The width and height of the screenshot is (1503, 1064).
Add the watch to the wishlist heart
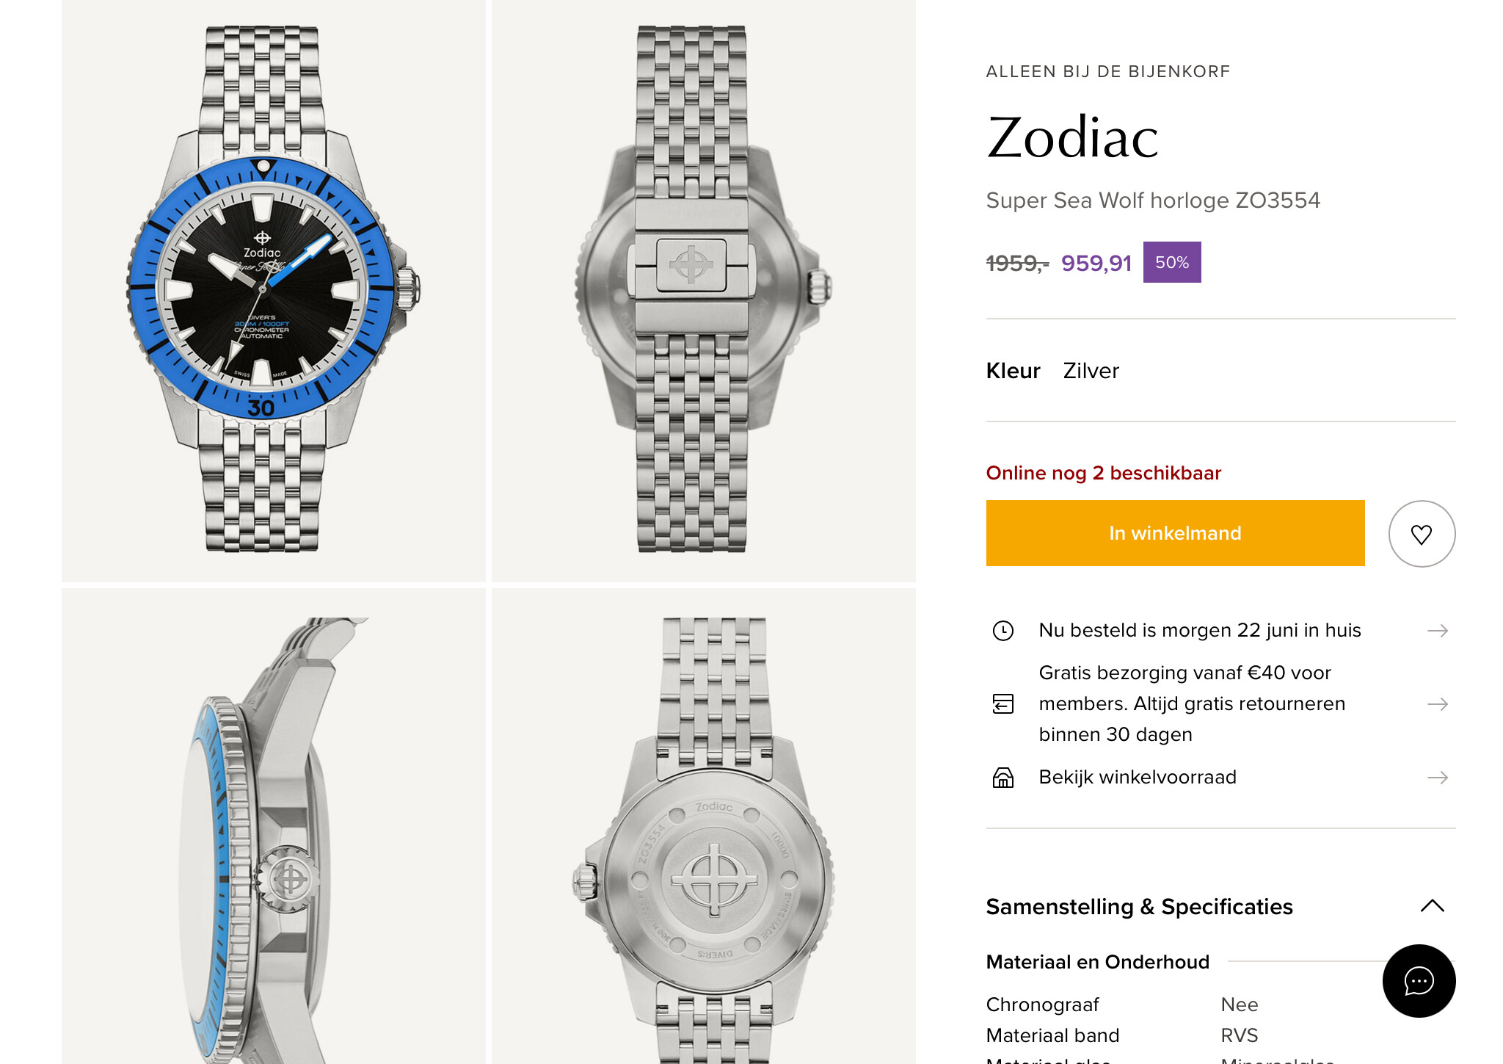tap(1422, 534)
